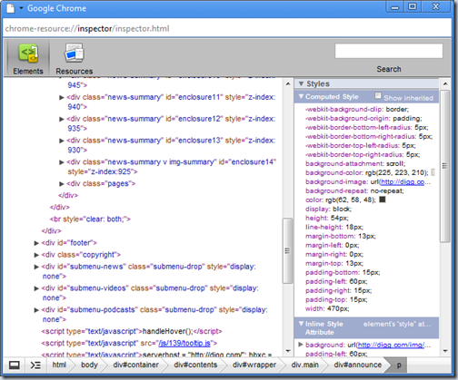Select the div#announce breadcrumb
This screenshot has height=380, width=458.
[x=357, y=365]
